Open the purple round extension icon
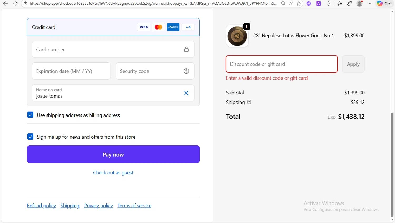 tap(309, 3)
